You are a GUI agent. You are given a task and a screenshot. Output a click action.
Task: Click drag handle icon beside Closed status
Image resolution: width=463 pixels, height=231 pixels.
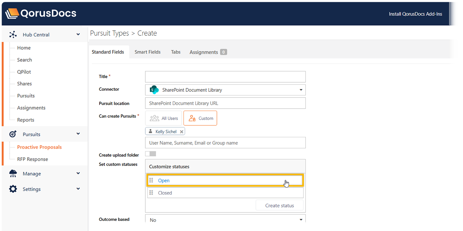151,193
